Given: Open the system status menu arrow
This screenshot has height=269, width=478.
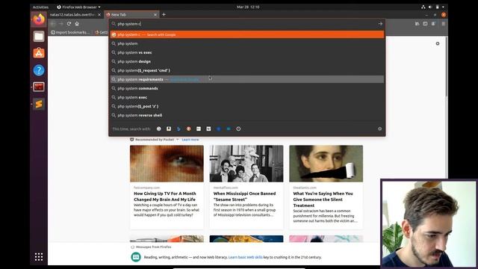Looking at the screenshot, I should 443,7.
